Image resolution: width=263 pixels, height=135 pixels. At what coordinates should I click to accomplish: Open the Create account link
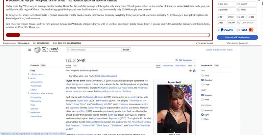(x=220, y=50)
